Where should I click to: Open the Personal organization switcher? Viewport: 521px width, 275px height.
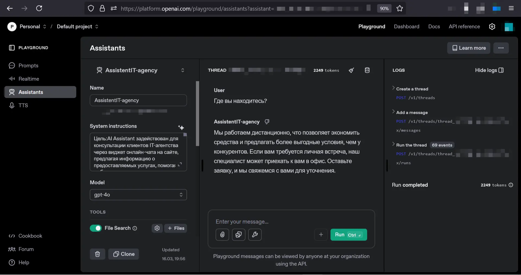[x=27, y=27]
